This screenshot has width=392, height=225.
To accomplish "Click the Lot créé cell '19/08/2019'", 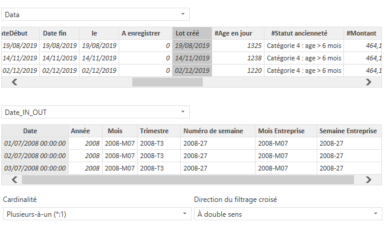I will pyautogui.click(x=192, y=46).
